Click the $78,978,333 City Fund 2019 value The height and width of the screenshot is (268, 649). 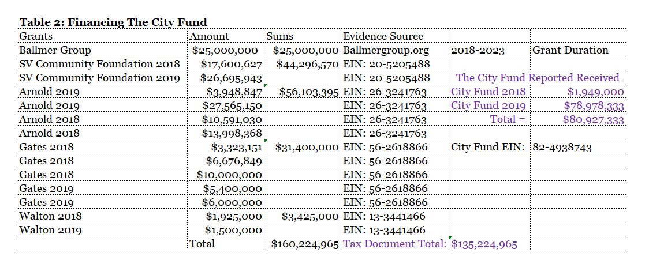point(594,105)
